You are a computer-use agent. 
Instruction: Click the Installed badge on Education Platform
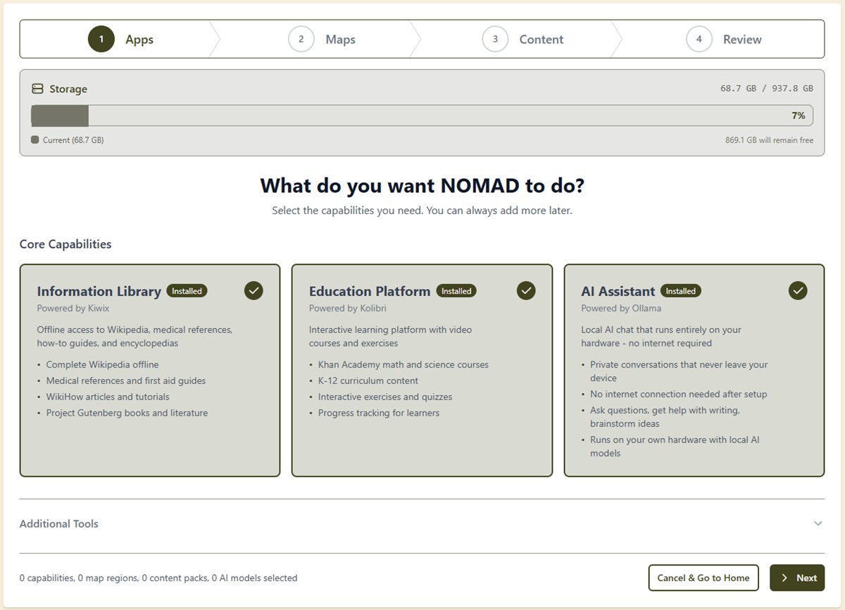[456, 291]
